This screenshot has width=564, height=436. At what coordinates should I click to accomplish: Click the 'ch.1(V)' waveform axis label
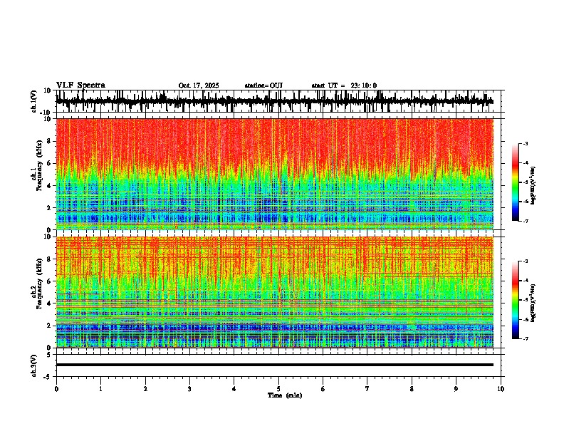coord(34,102)
